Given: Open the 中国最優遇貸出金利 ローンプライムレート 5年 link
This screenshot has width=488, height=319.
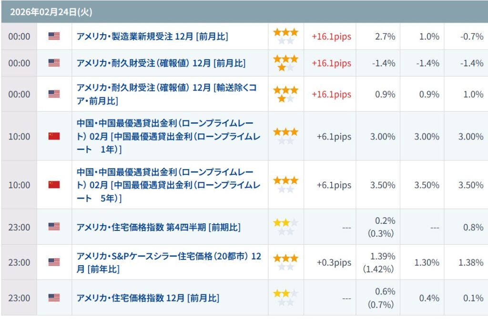Looking at the screenshot, I should click(x=165, y=185).
